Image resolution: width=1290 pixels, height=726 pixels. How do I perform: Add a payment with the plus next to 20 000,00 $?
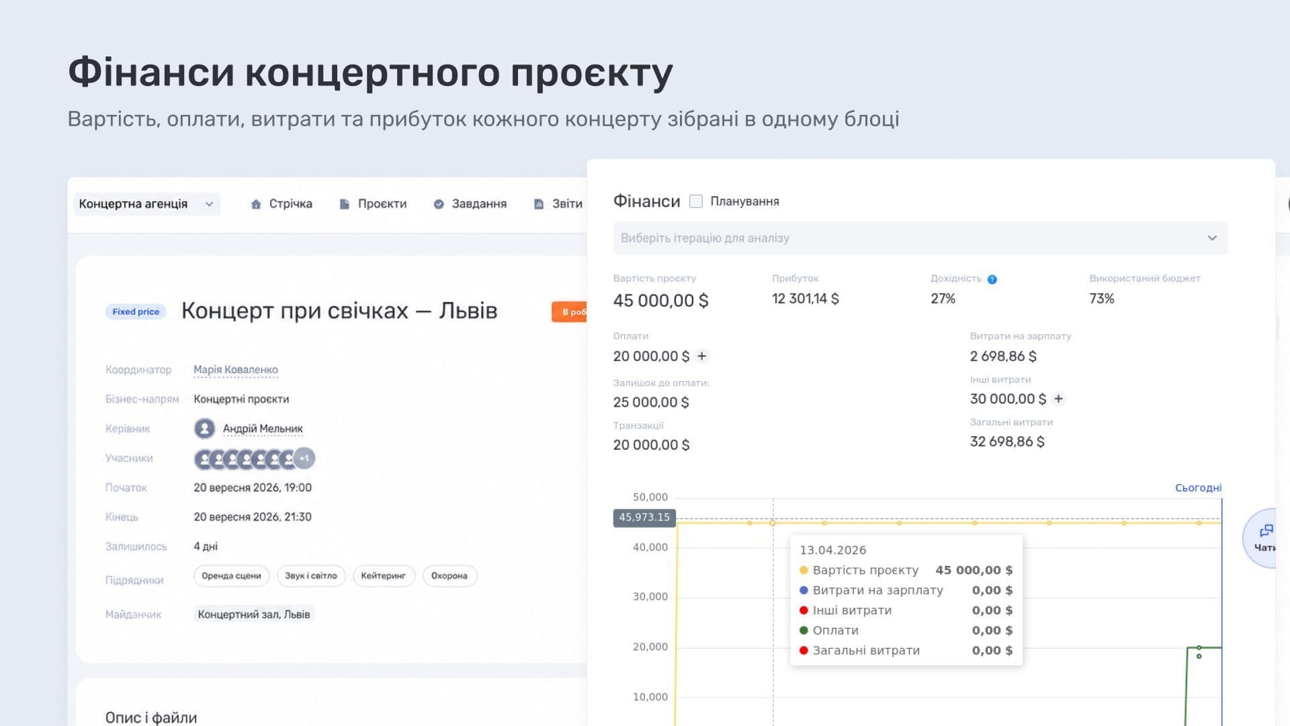pyautogui.click(x=702, y=356)
